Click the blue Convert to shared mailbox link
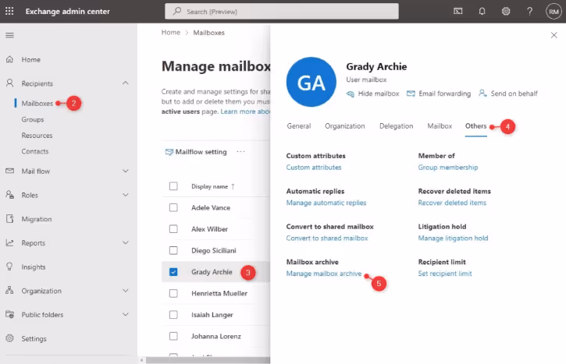The height and width of the screenshot is (364, 566). (327, 238)
